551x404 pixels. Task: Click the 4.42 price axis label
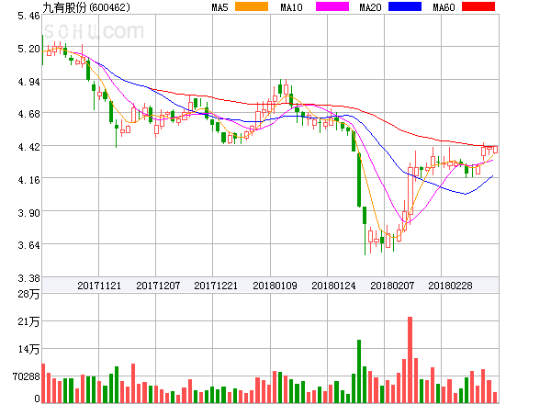tap(28, 147)
